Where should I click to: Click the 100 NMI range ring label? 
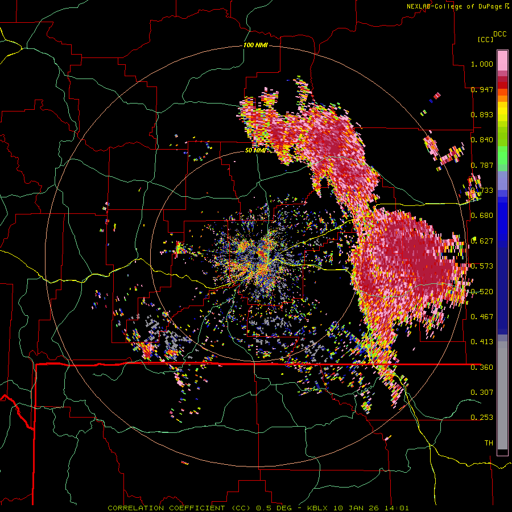tap(255, 45)
